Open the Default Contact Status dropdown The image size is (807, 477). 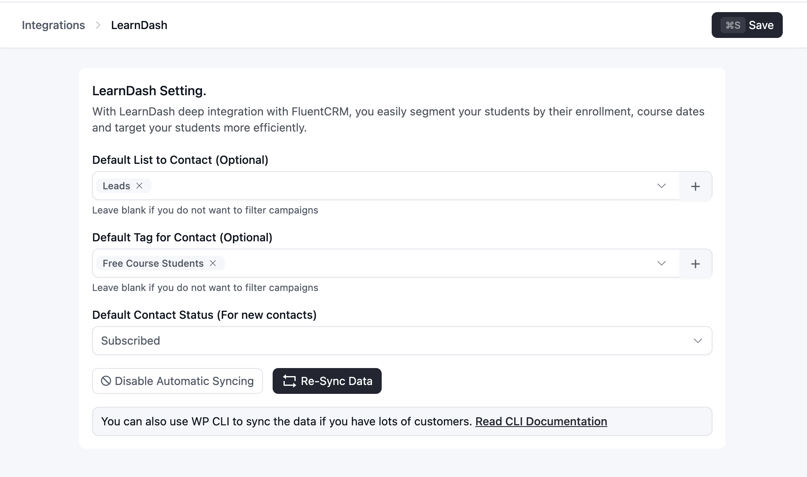pyautogui.click(x=402, y=341)
